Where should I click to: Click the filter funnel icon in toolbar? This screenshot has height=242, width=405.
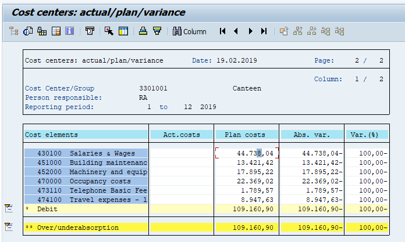coord(157,31)
